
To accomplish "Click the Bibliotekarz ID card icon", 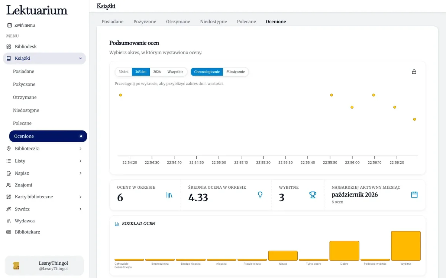I will coord(9,232).
